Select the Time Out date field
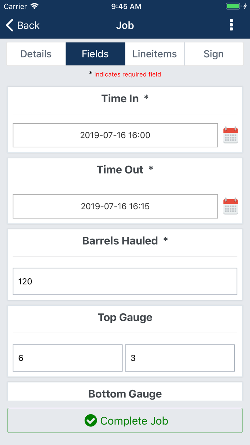The height and width of the screenshot is (445, 250). point(115,206)
